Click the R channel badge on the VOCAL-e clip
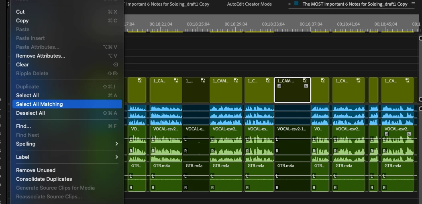The image size is (422, 204). pos(186,151)
